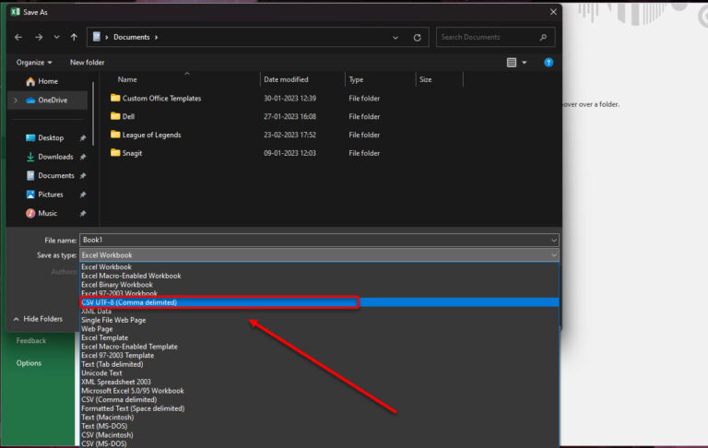Close the Save As dialog
Screen dimensions: 708x448
click(553, 12)
